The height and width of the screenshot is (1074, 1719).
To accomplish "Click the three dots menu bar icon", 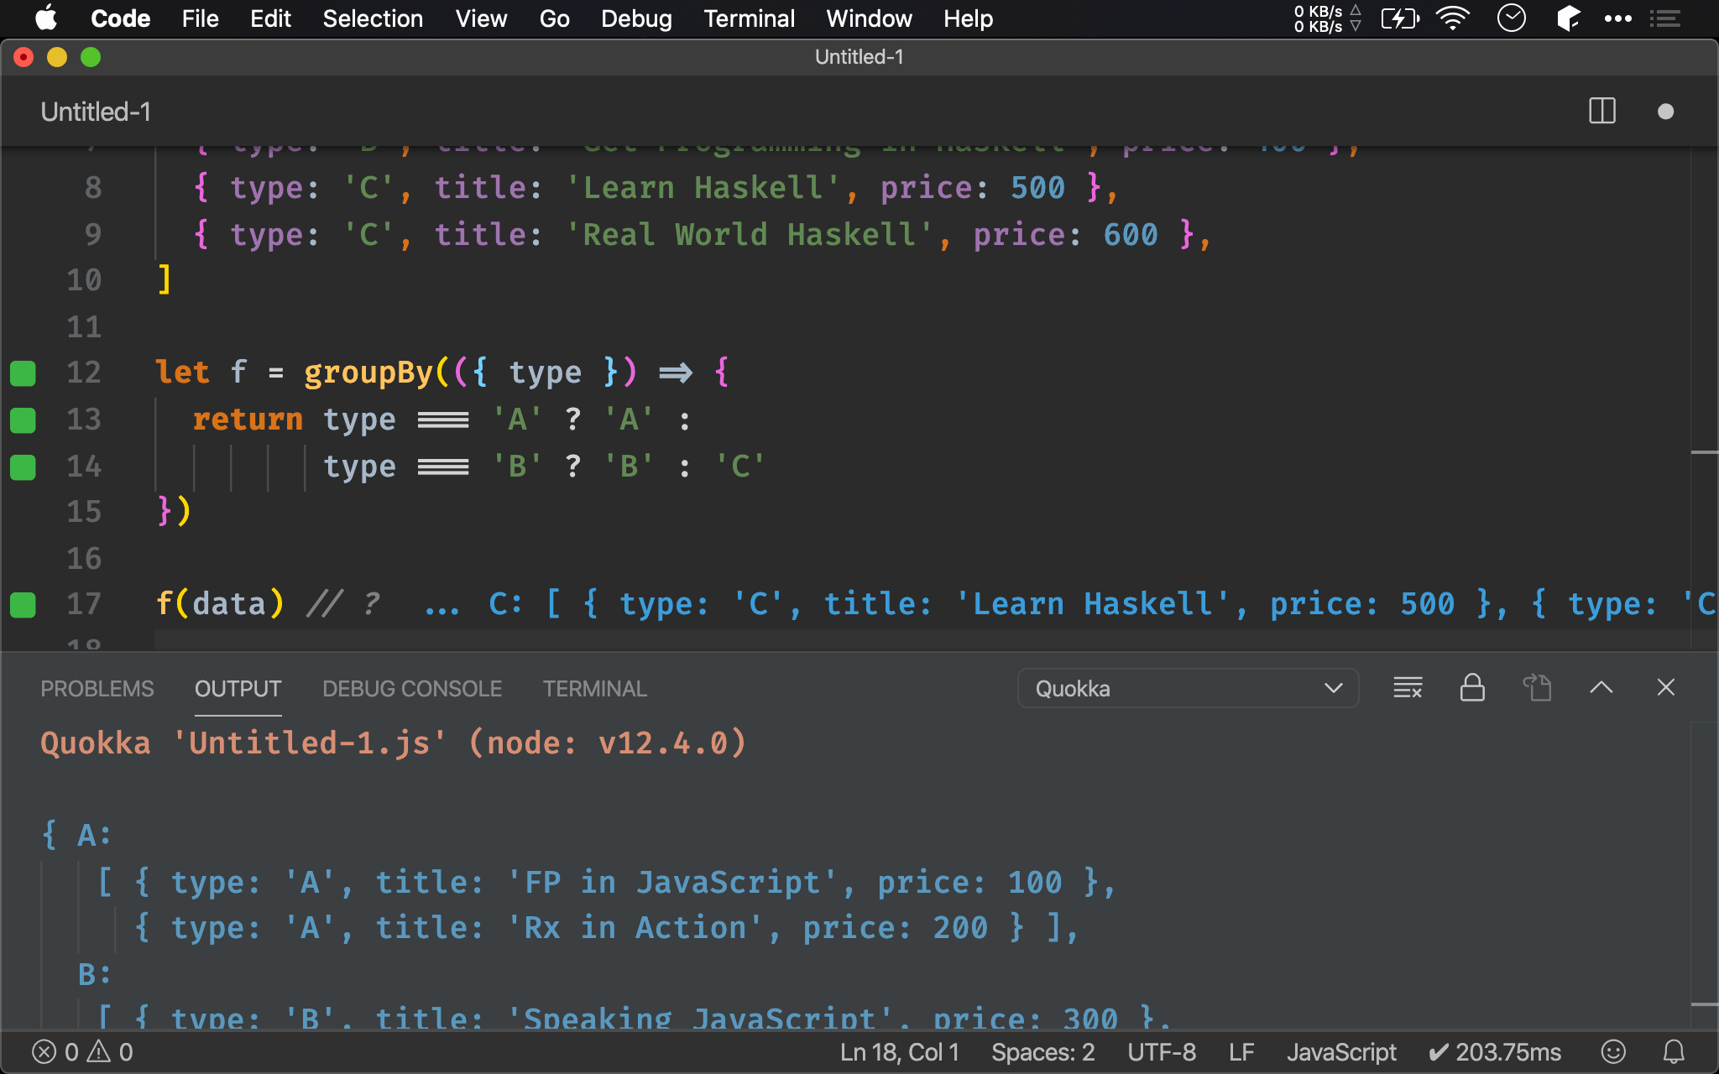I will point(1617,18).
